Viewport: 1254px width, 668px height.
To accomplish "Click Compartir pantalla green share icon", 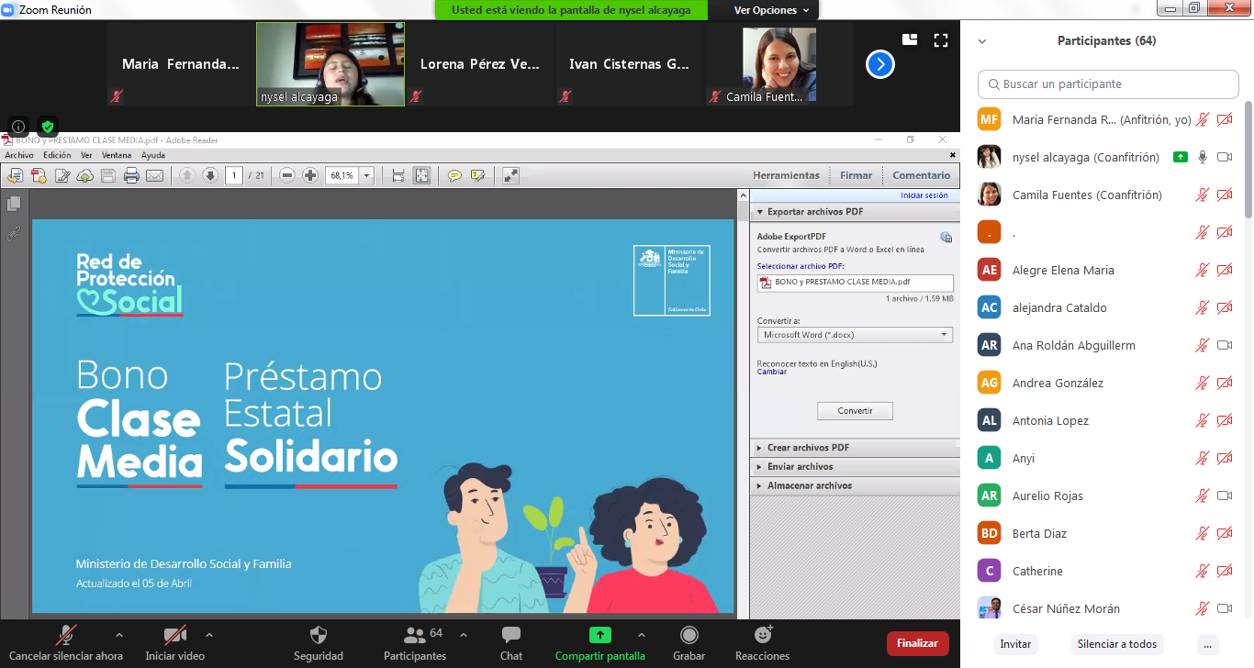I will pyautogui.click(x=599, y=635).
